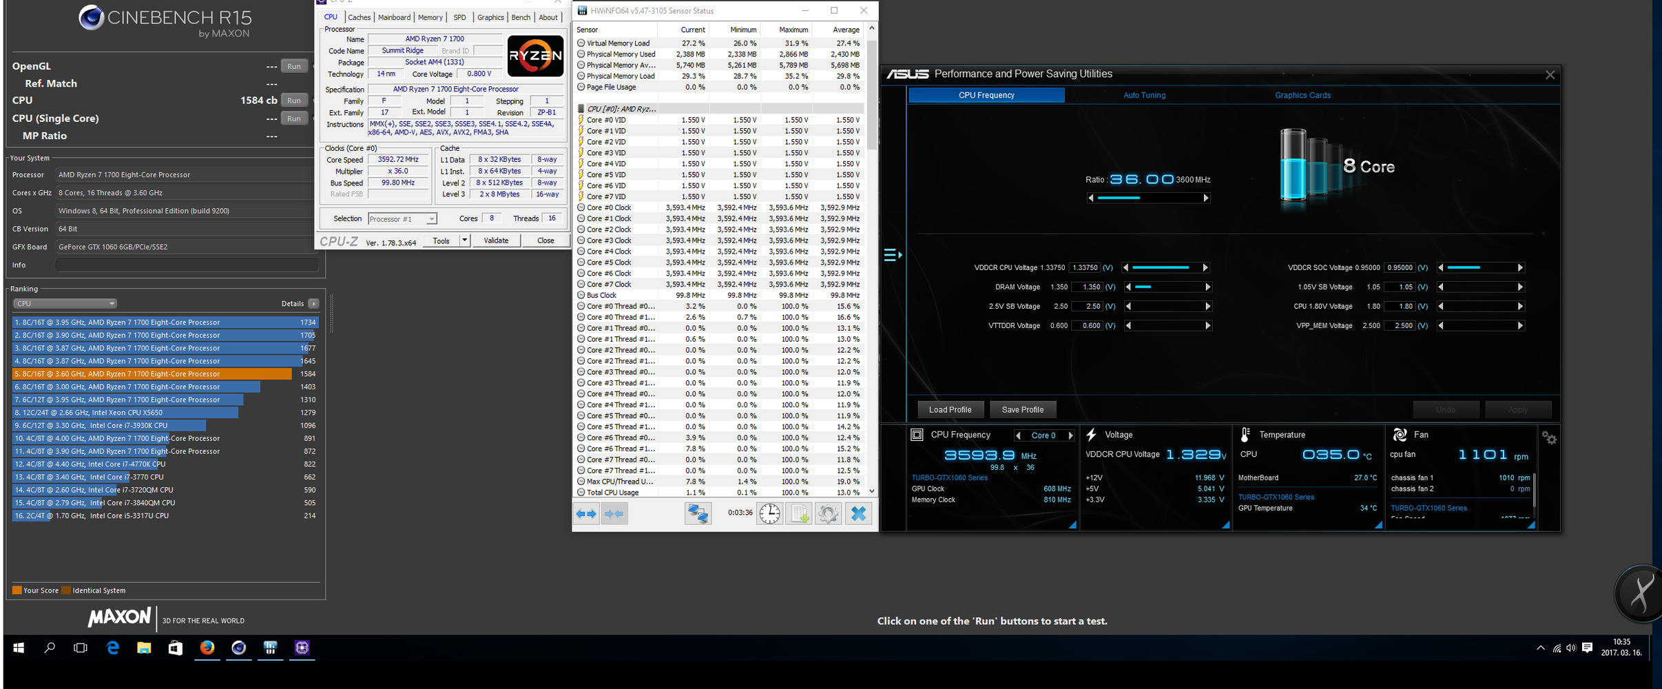Switch to Cinebench taskbar icon
This screenshot has width=1662, height=689.
(239, 648)
